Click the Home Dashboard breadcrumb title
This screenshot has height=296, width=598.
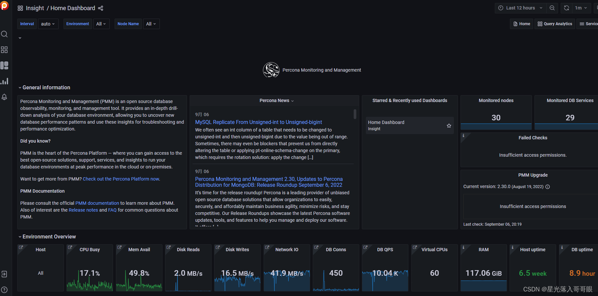click(73, 8)
